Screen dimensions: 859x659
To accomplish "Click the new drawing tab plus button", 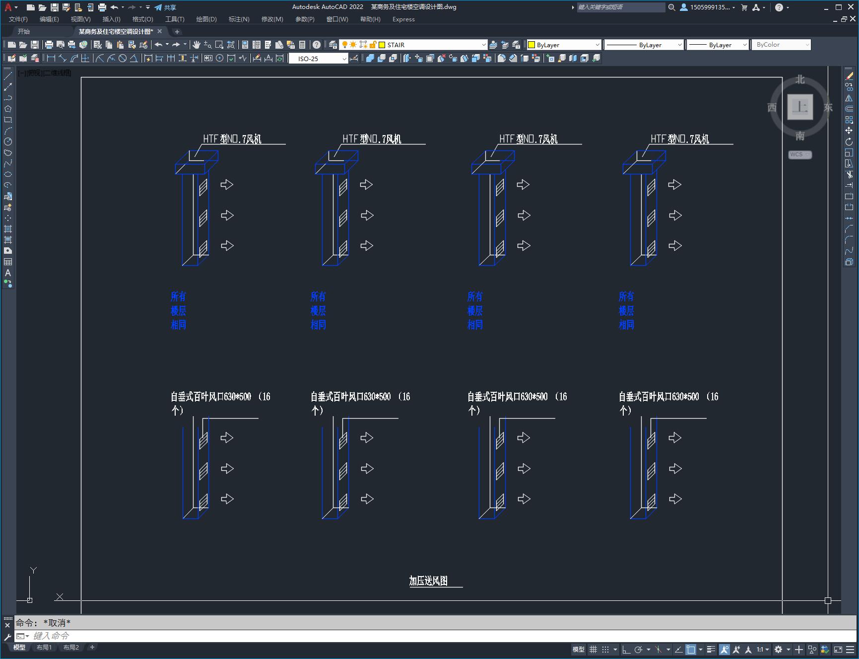I will click(x=177, y=32).
